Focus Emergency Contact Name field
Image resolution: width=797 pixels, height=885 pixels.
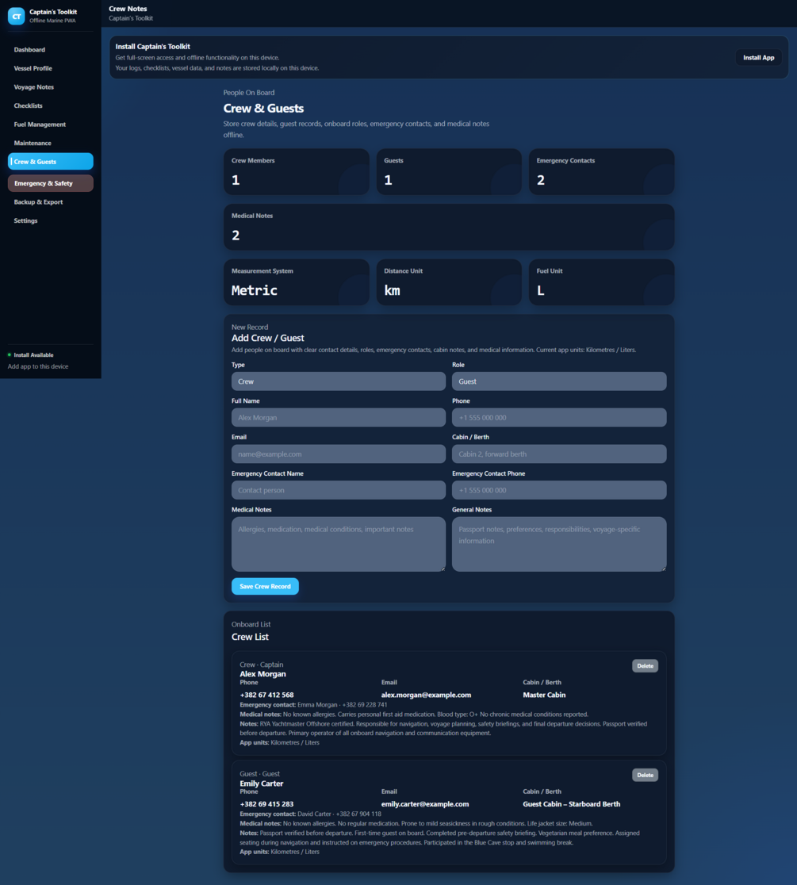[x=338, y=490]
